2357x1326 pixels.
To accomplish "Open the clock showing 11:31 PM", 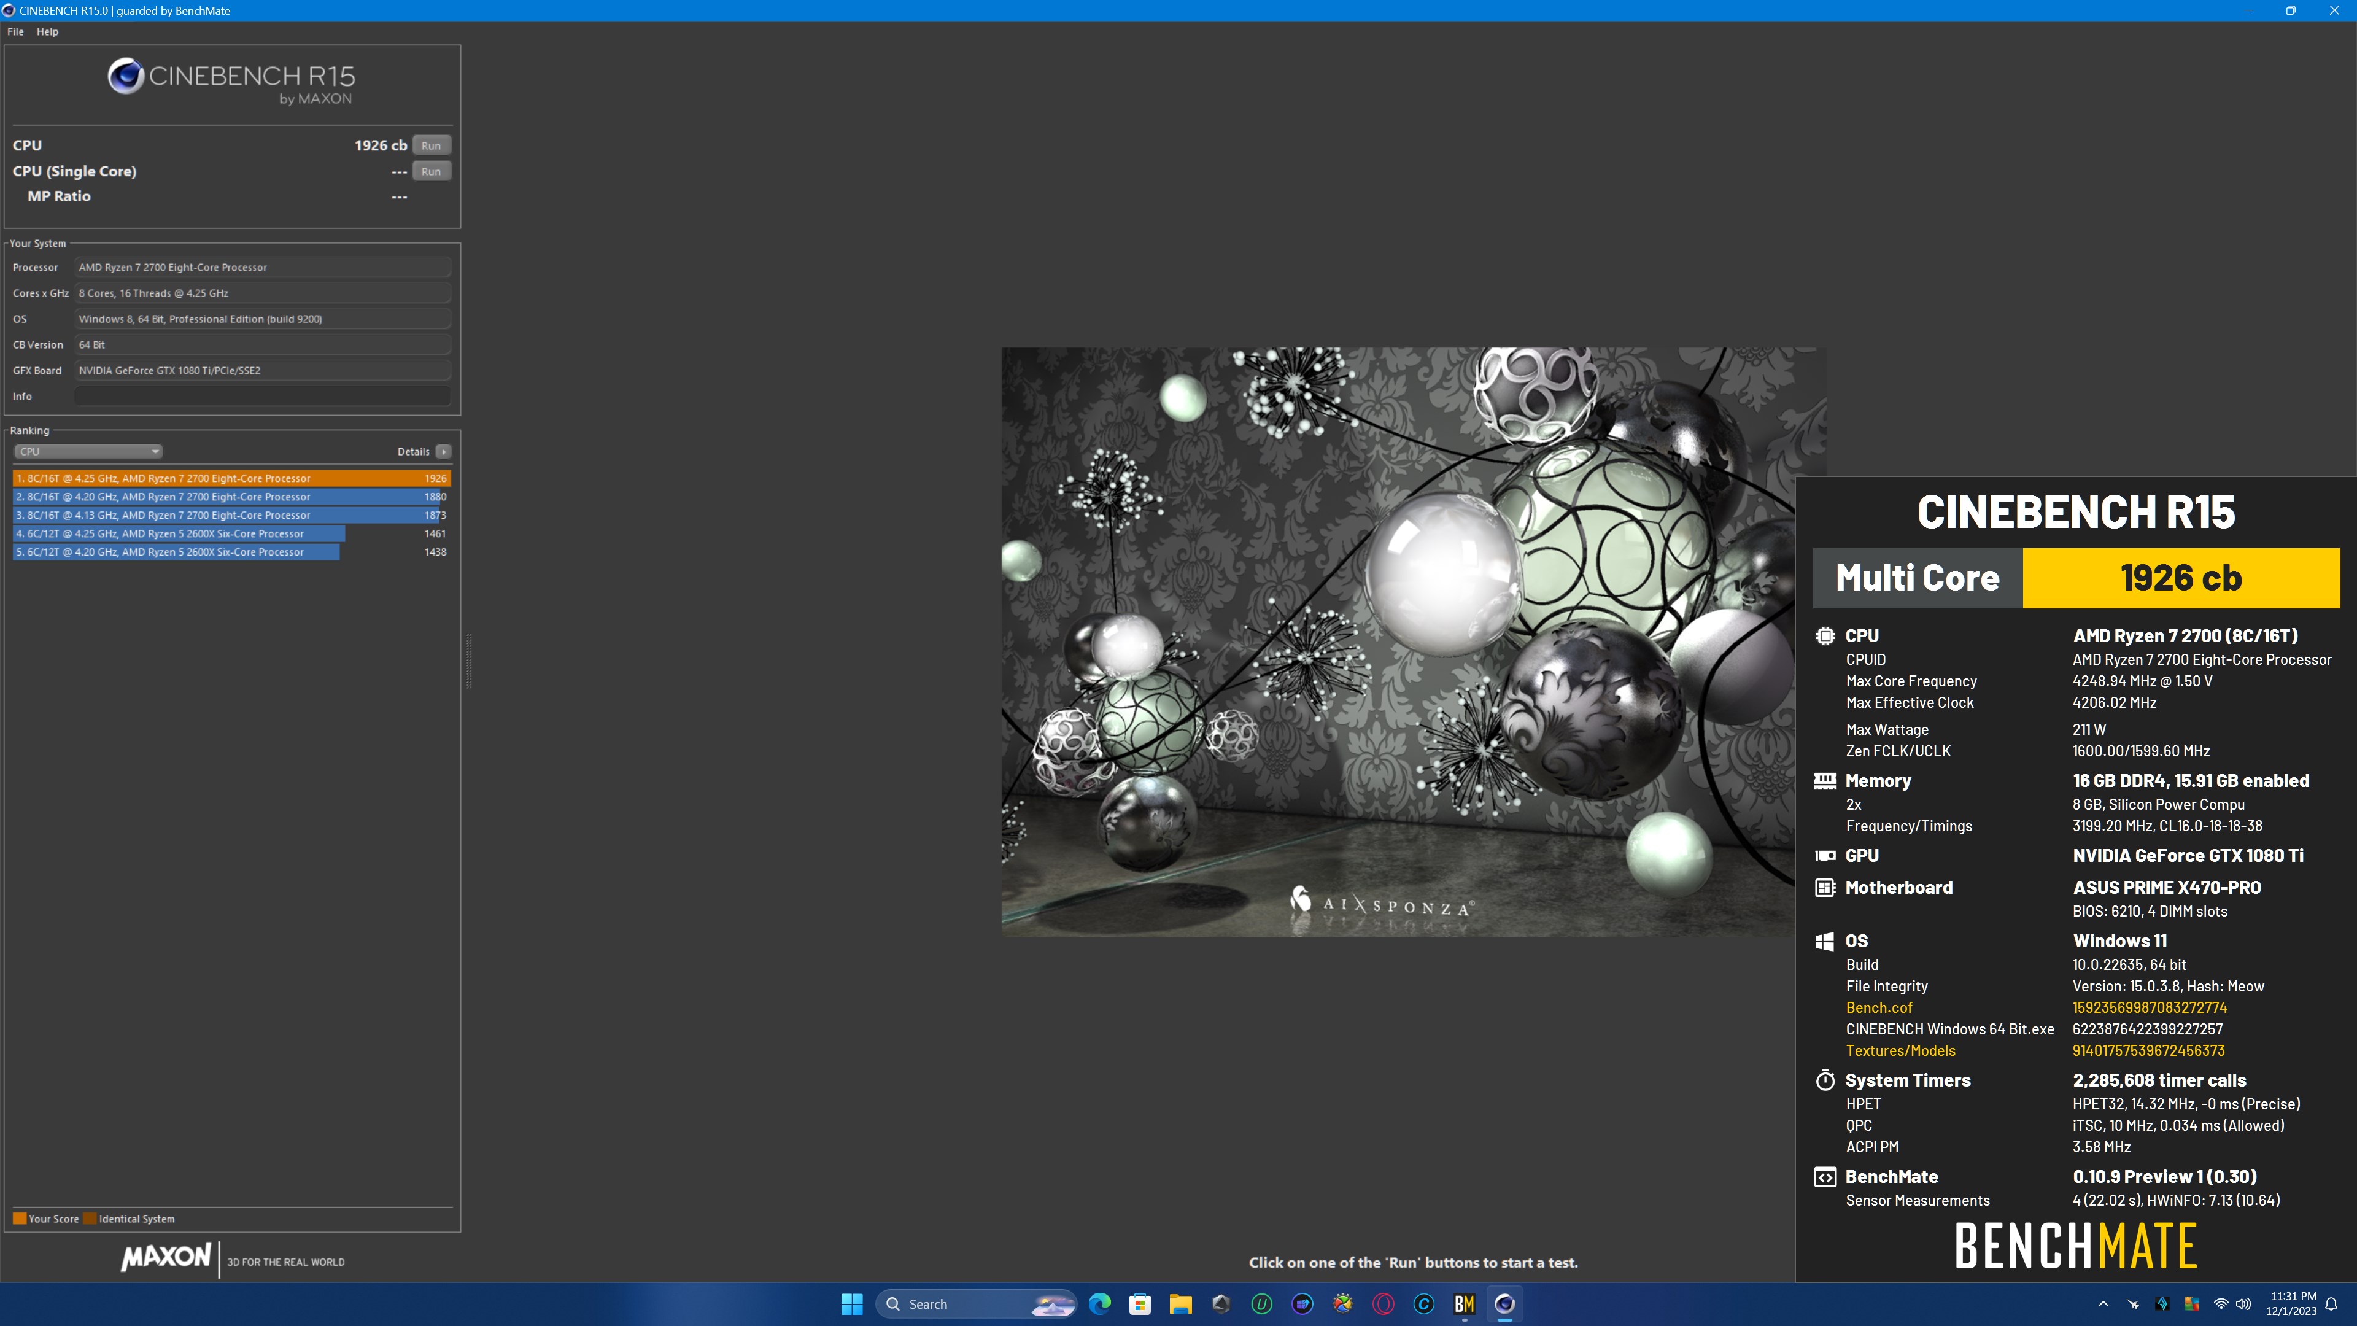I will point(2292,1304).
